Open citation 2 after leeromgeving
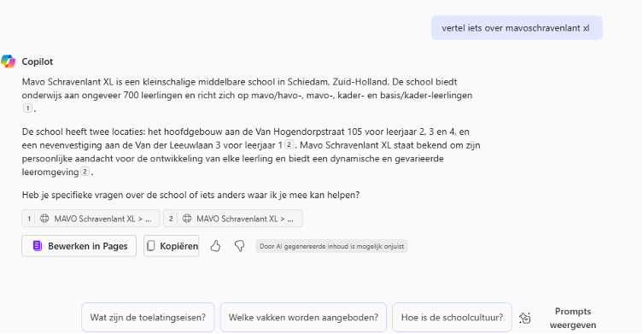This screenshot has width=643, height=334. point(85,172)
